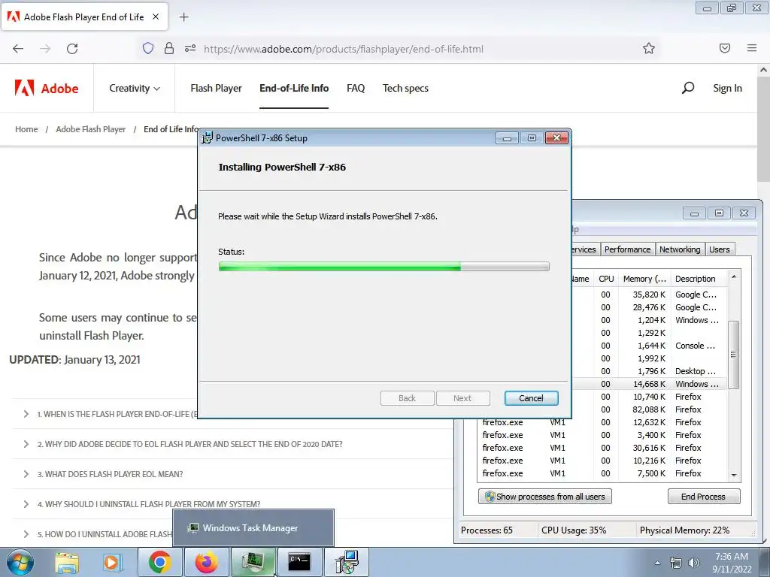Image resolution: width=770 pixels, height=577 pixels.
Task: Open the FAQ nav item
Action: tap(356, 89)
